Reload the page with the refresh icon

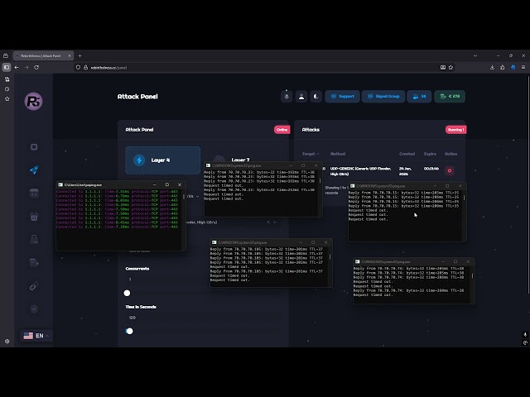pos(36,68)
